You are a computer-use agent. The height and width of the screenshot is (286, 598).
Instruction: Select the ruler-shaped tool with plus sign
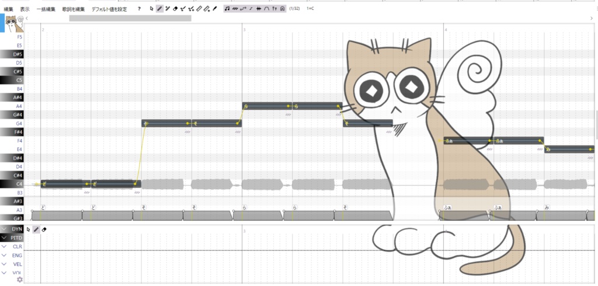point(207,9)
